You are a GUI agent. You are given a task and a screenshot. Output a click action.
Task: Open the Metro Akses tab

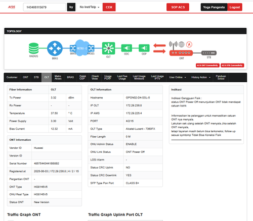[58, 77]
